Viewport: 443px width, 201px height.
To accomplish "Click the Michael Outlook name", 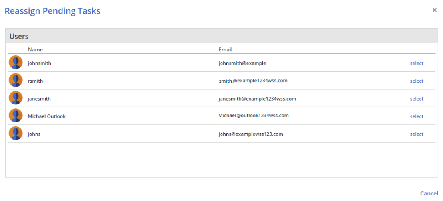I will point(46,116).
